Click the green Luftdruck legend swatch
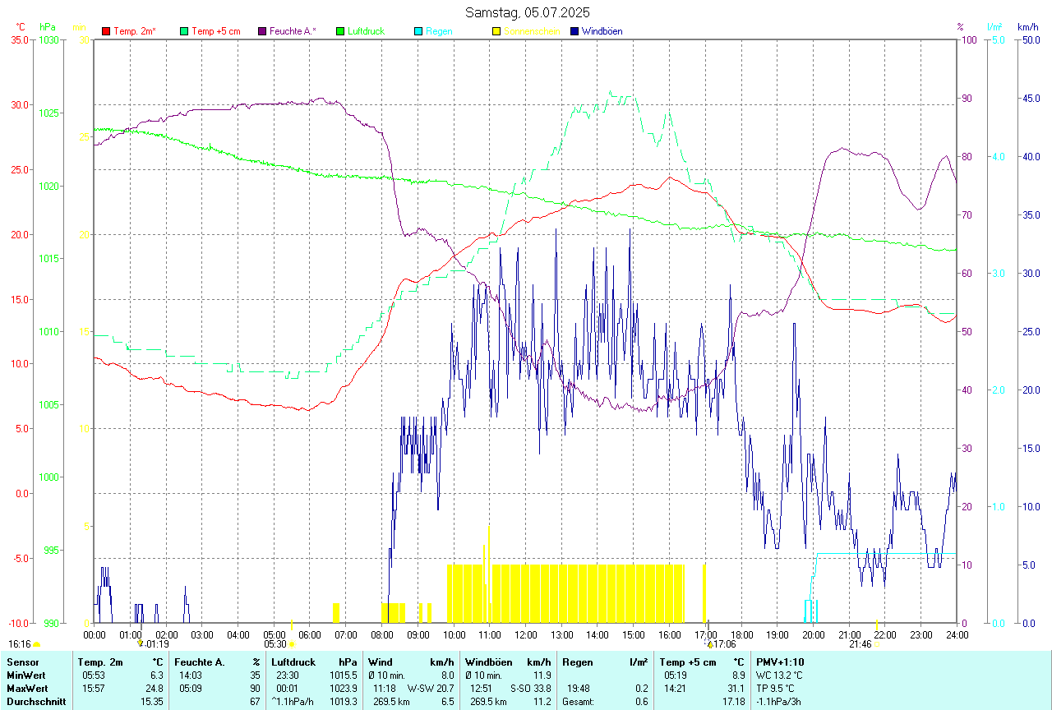The height and width of the screenshot is (710, 1052). point(340,31)
